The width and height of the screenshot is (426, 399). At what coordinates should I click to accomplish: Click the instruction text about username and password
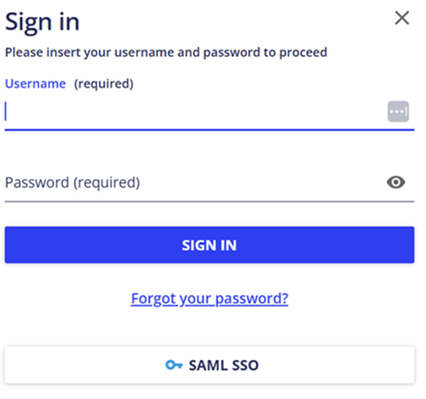click(166, 52)
